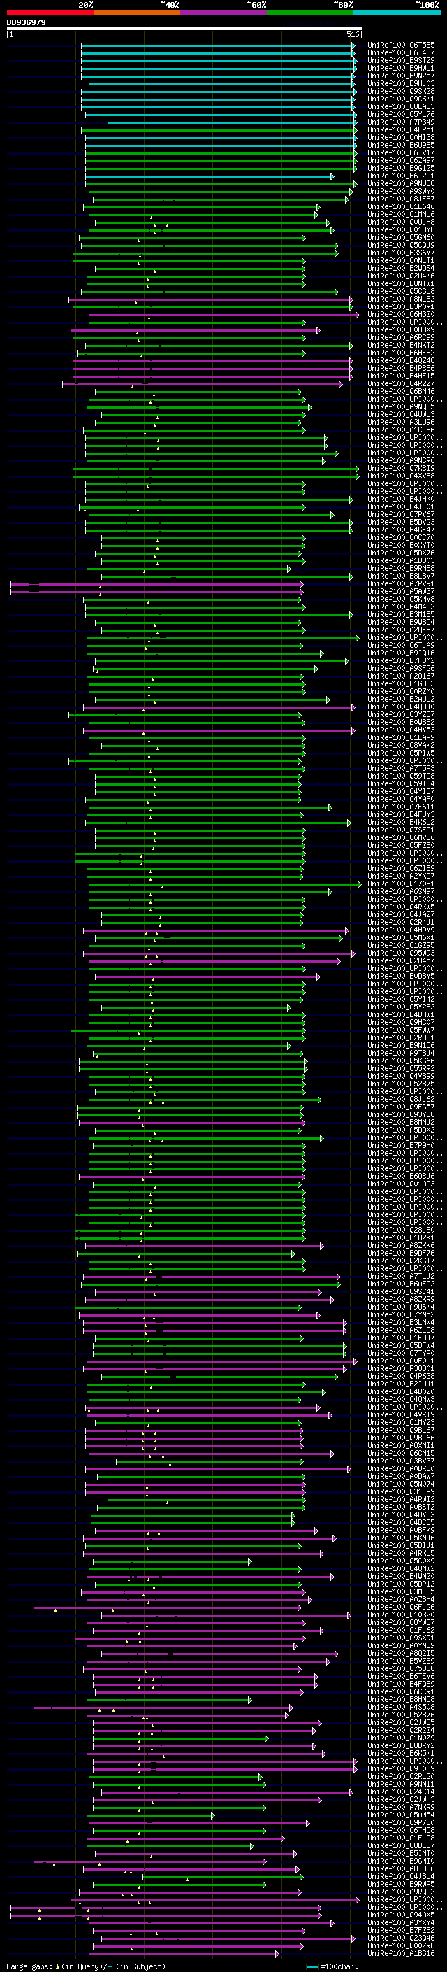Open hit UniRef100_C6T4D7
447x1972 pixels.
(x=401, y=53)
